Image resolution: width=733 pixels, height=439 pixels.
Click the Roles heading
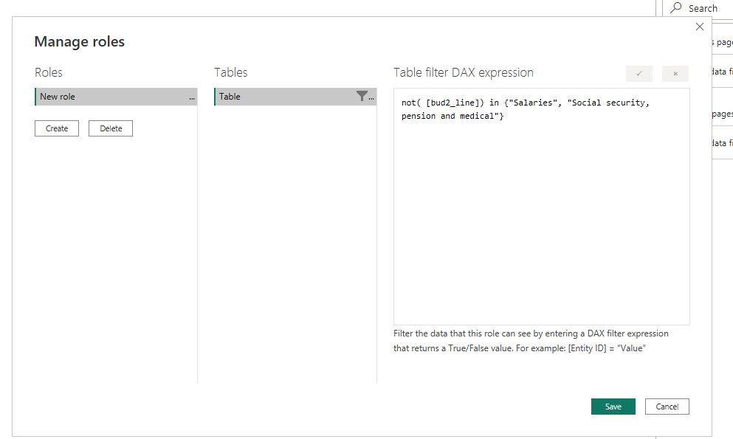(49, 72)
